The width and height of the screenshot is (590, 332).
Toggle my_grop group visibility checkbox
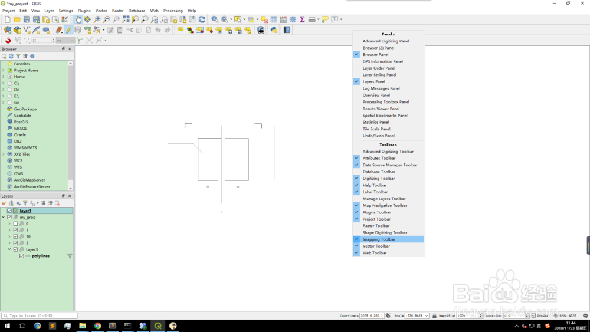tap(9, 218)
